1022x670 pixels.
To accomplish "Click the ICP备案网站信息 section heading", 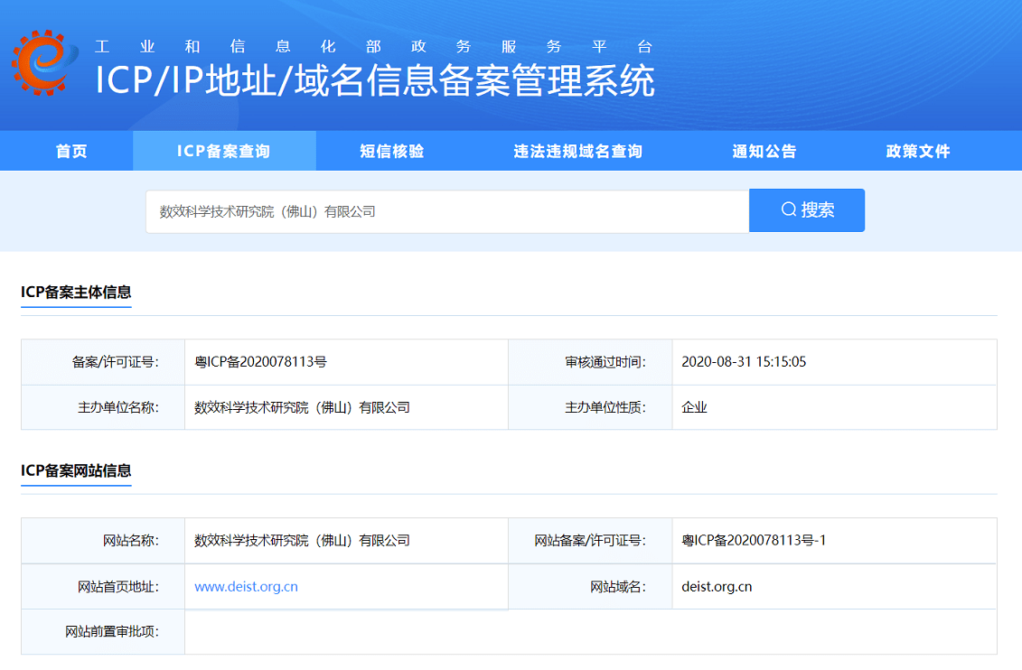I will pyautogui.click(x=76, y=470).
